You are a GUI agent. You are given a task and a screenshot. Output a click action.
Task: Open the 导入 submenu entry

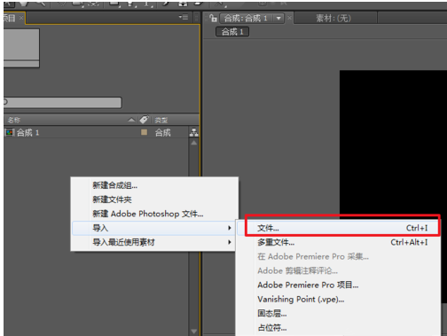click(x=153, y=228)
